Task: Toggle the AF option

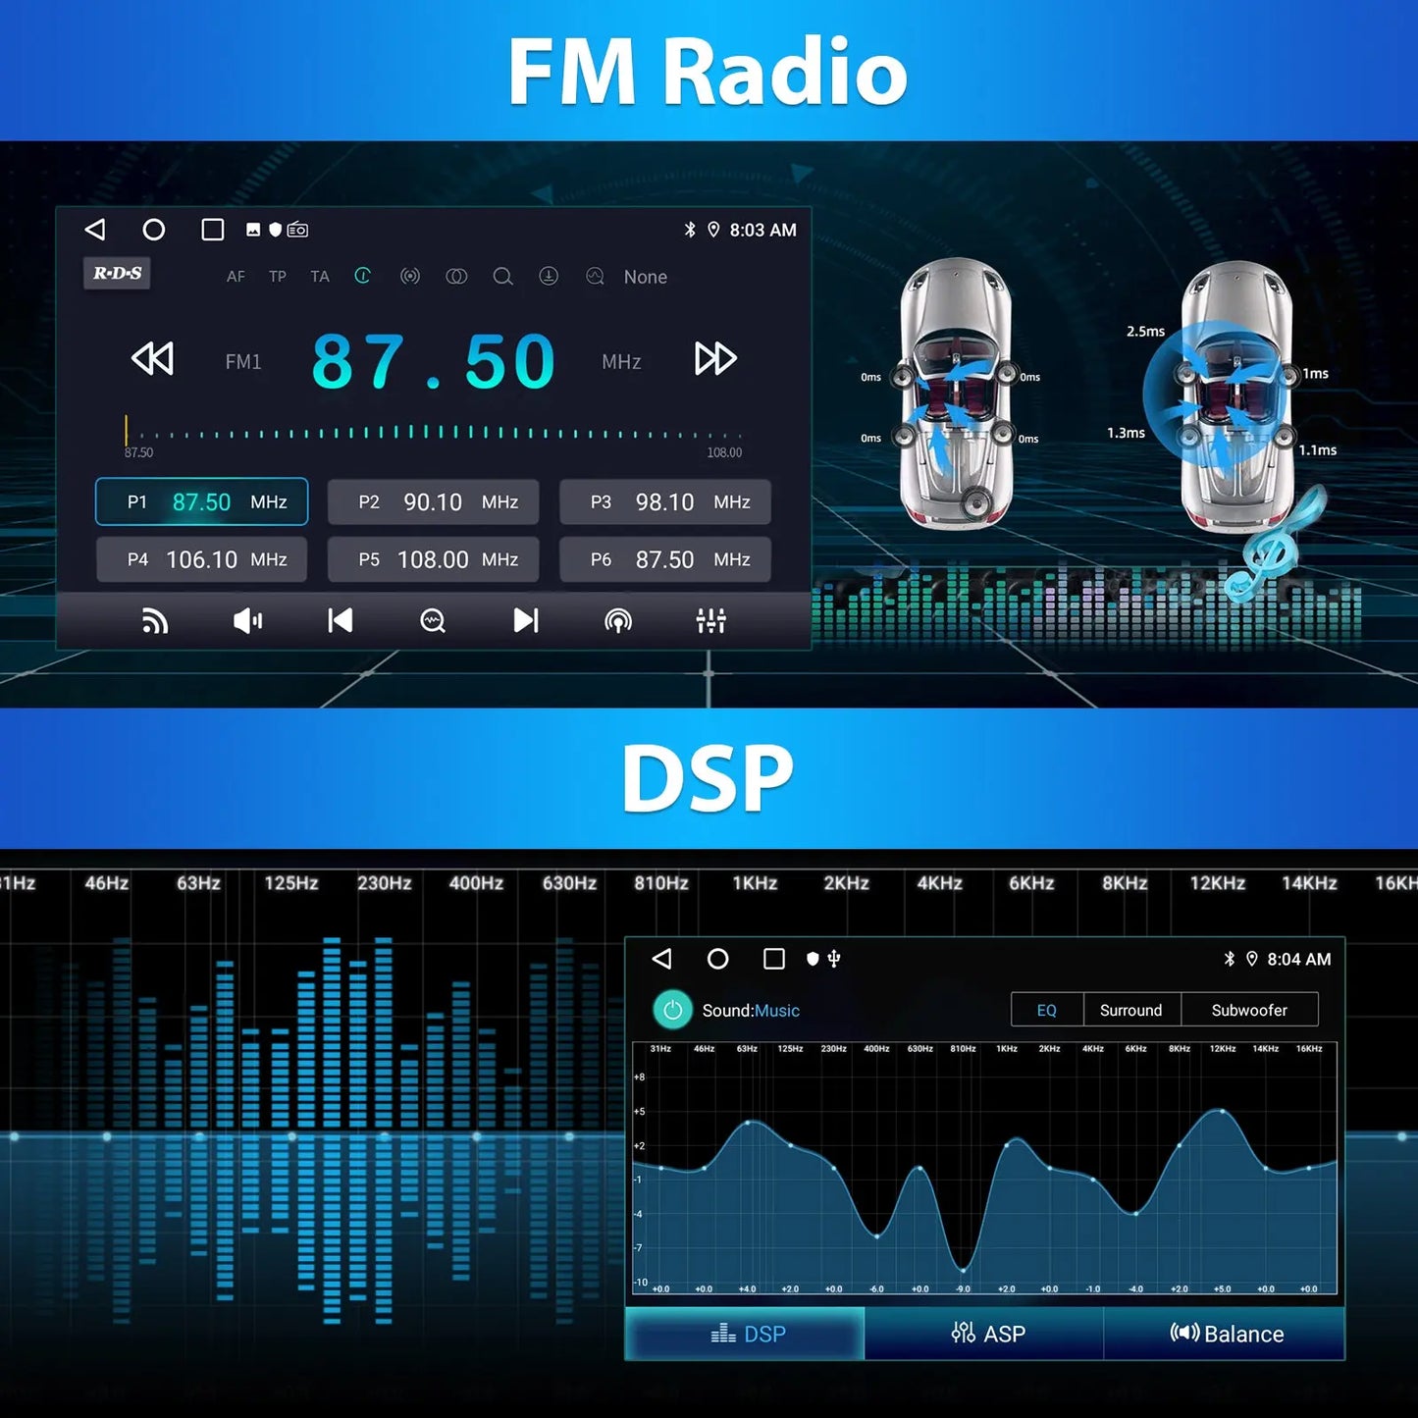Action: pos(236,277)
